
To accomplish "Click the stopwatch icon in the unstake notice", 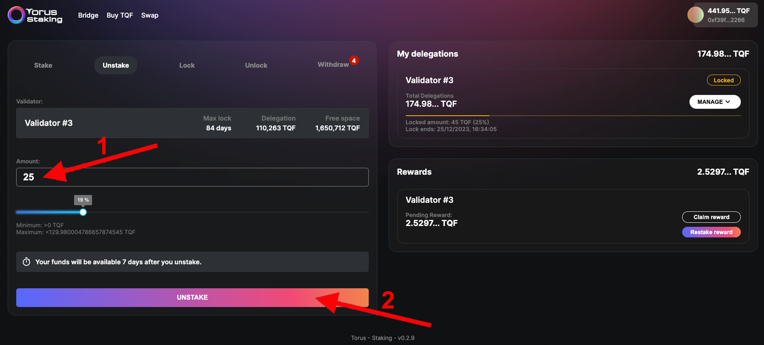I will [26, 262].
